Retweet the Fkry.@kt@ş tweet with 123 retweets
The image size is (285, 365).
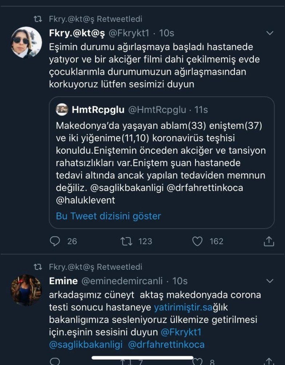tap(126, 241)
